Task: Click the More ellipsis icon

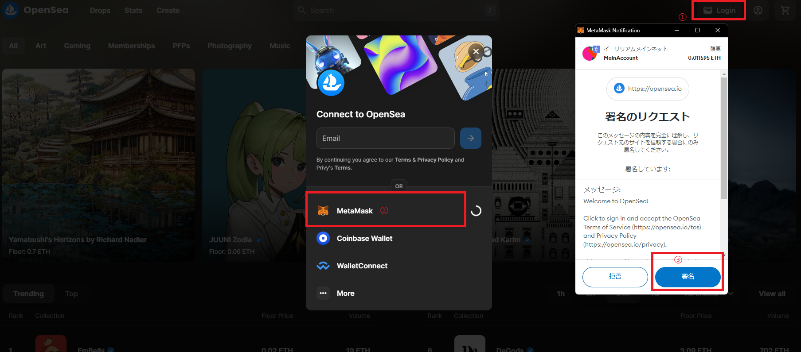Action: (x=323, y=293)
